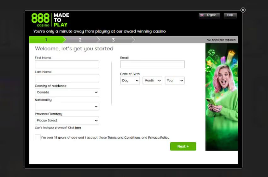268x177 pixels.
Task: Click 'here' link for missing province
Action: click(x=78, y=128)
